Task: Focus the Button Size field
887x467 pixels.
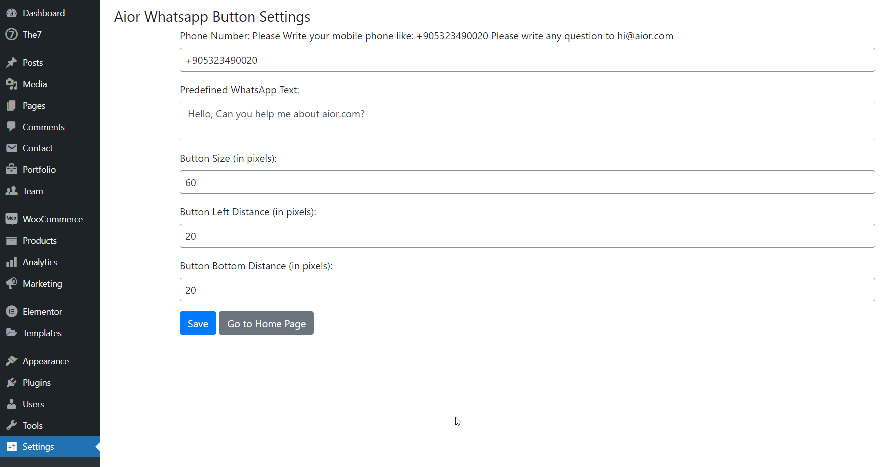Action: [527, 182]
